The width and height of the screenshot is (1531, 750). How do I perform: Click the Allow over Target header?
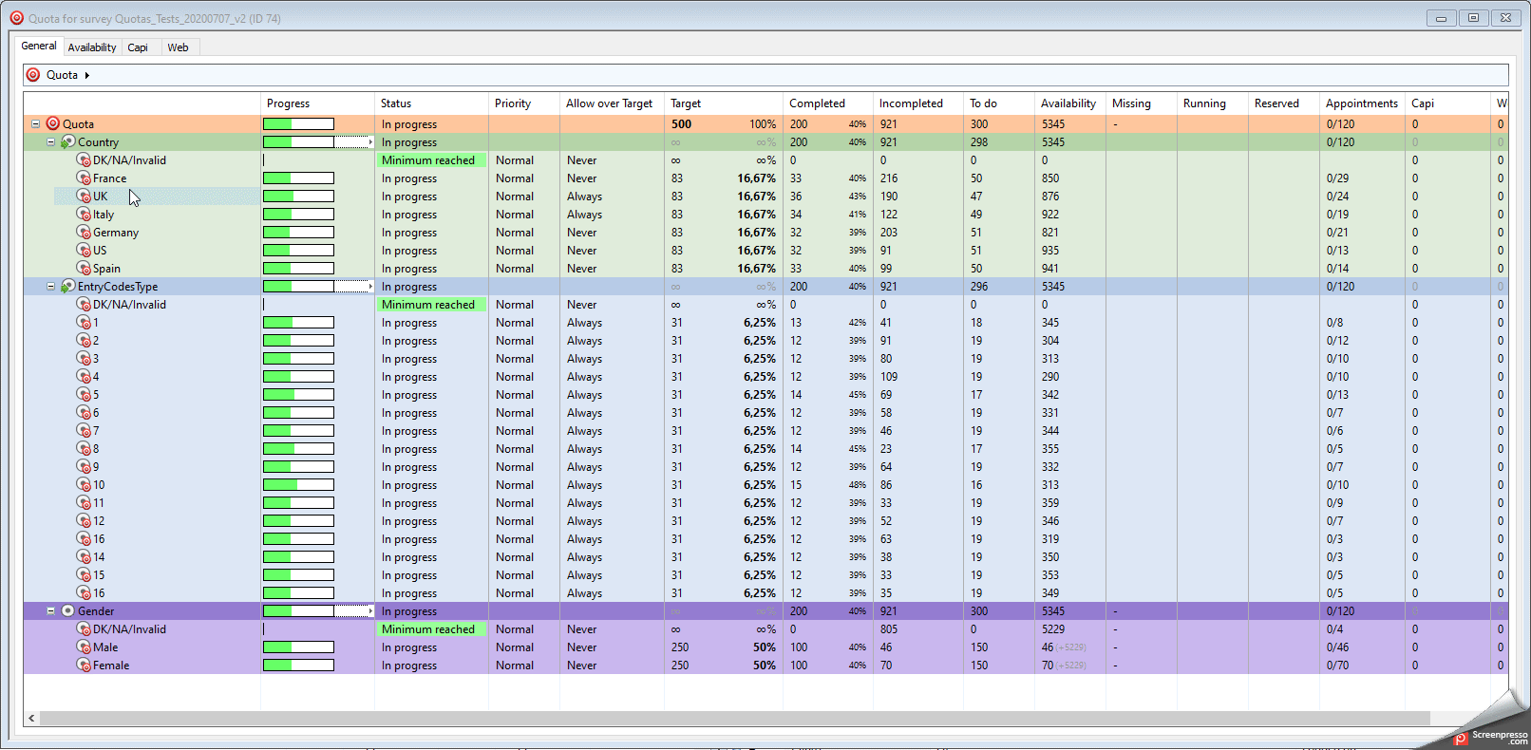612,103
